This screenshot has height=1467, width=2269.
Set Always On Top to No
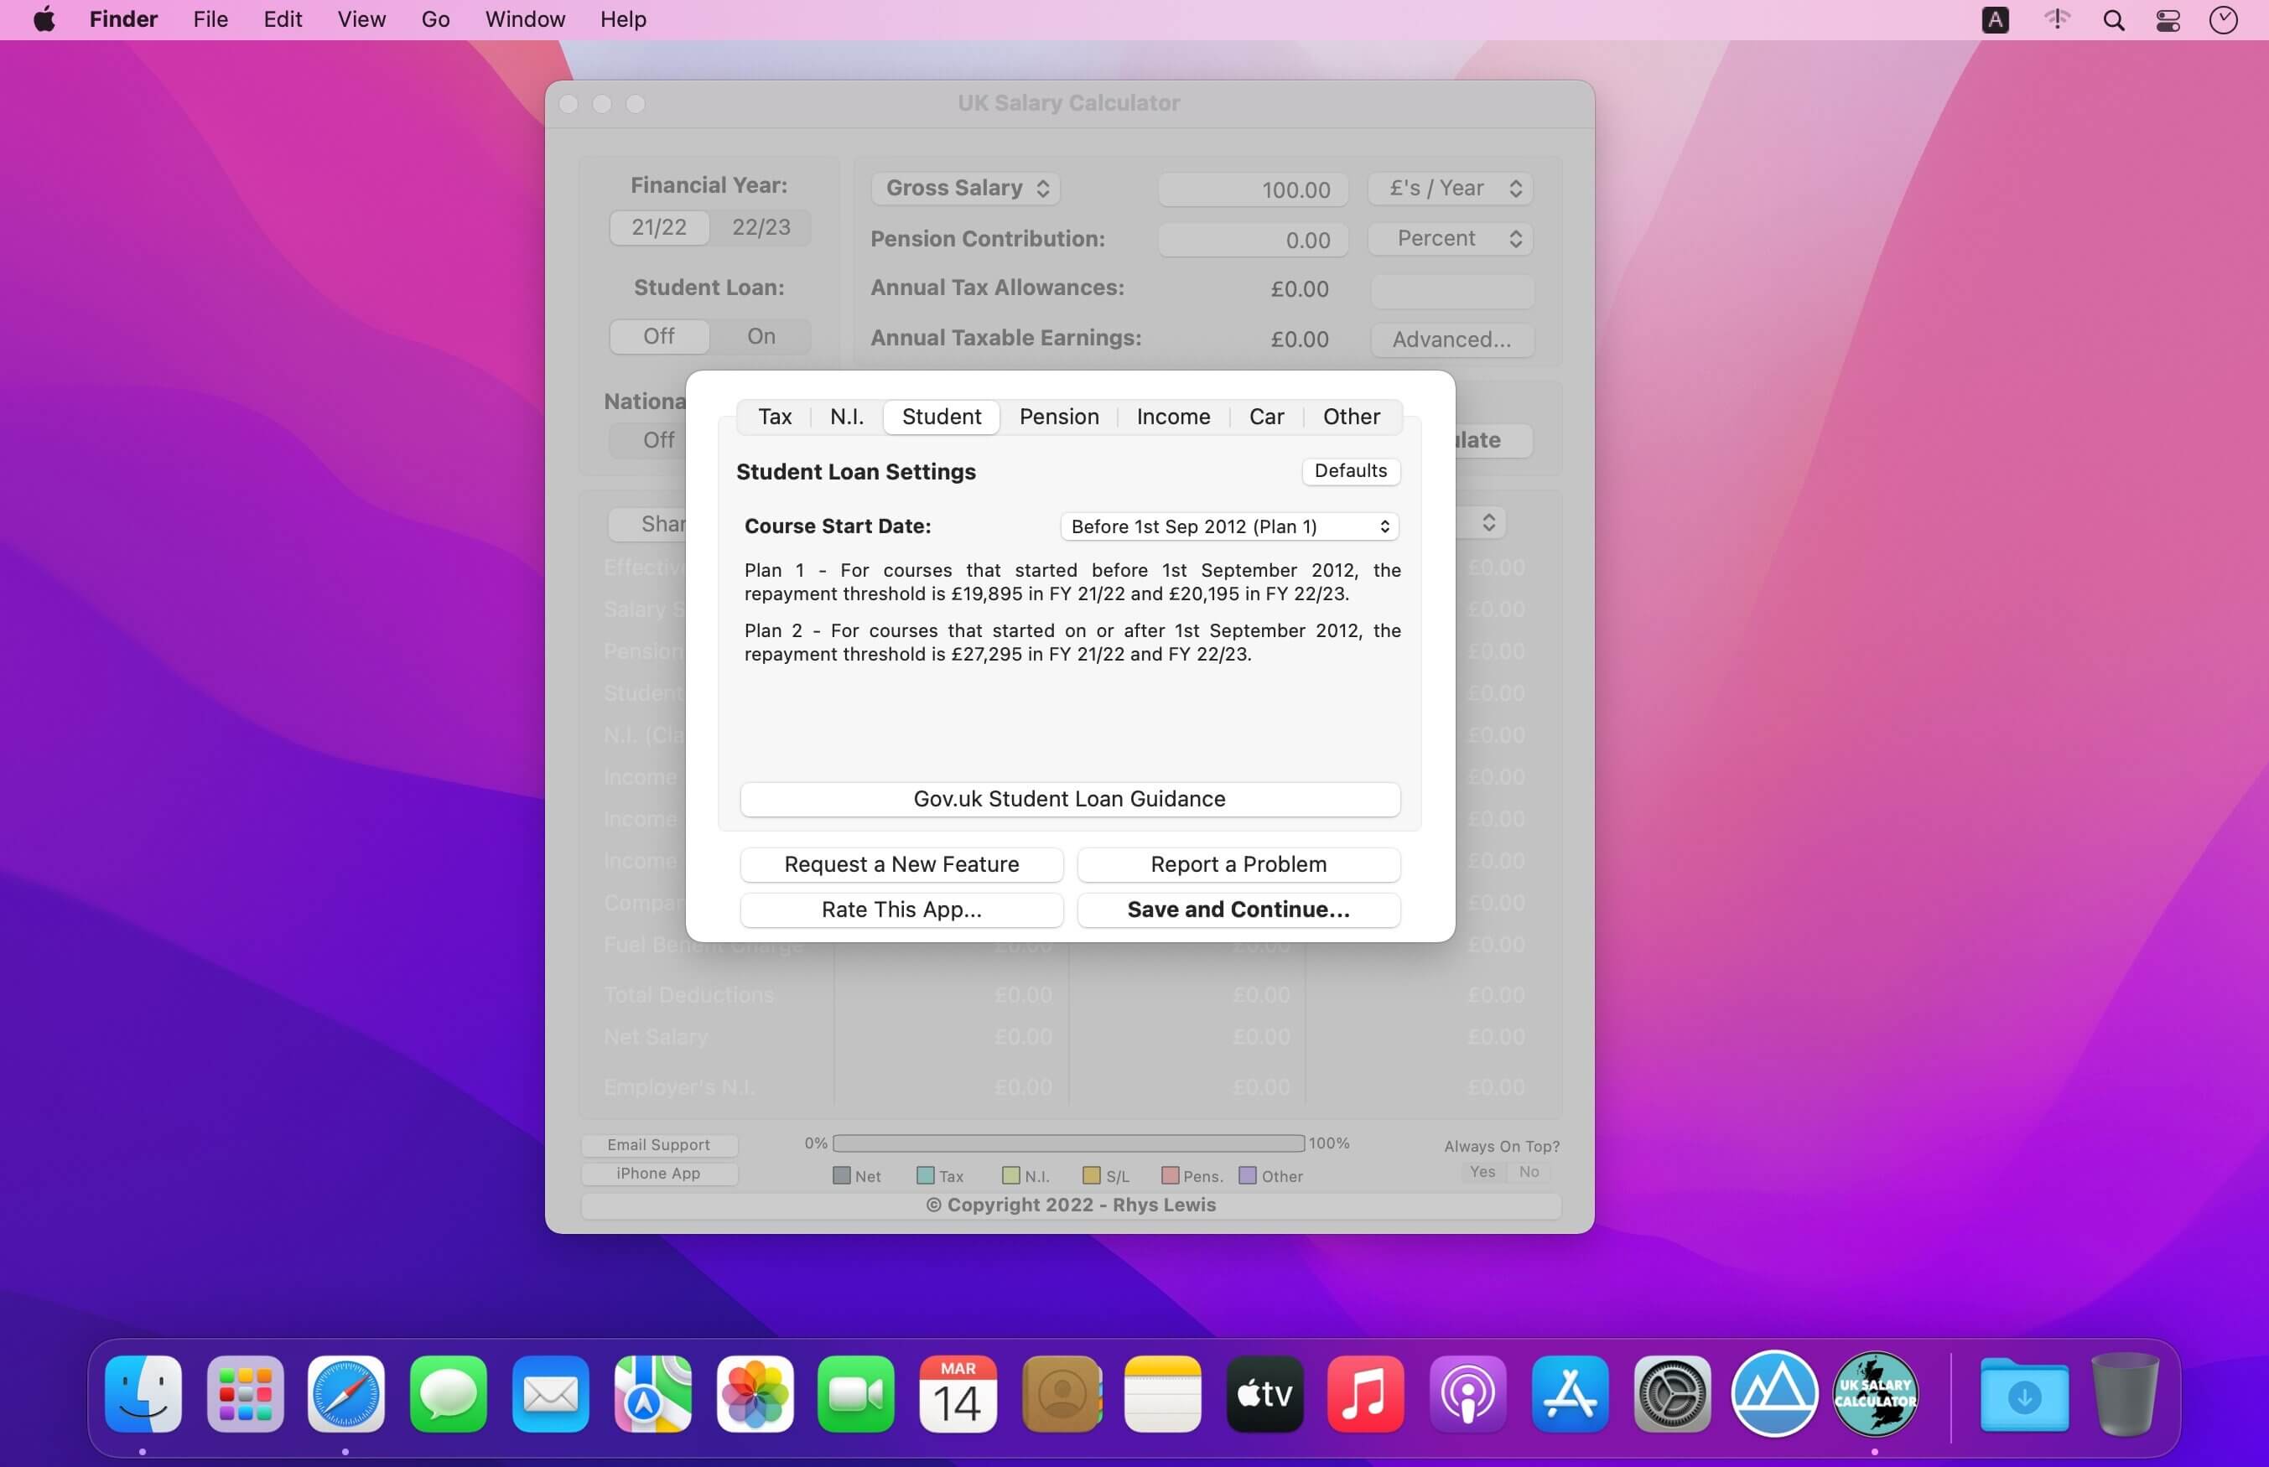(x=1528, y=1172)
